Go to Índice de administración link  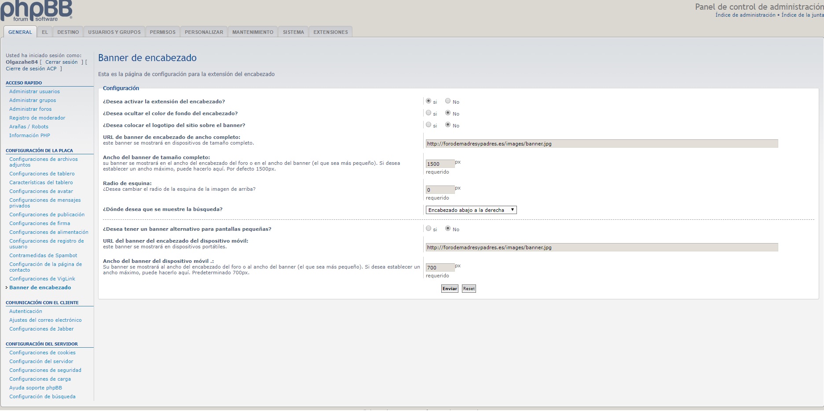tap(745, 15)
